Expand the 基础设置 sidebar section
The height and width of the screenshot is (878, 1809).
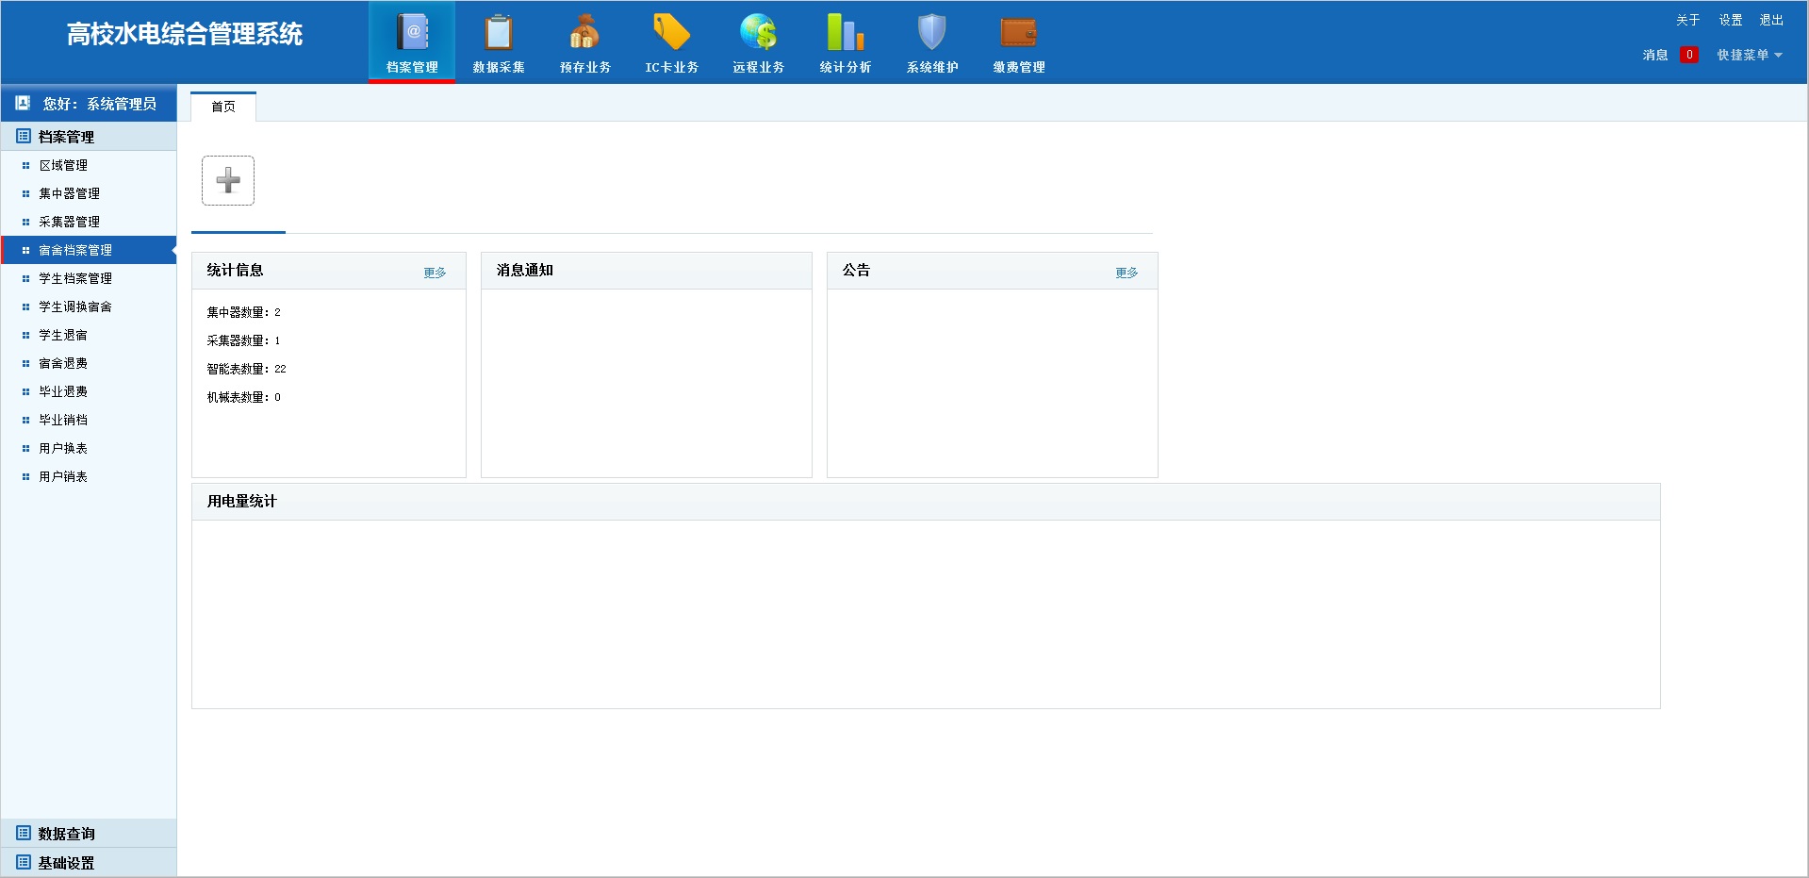coord(66,863)
